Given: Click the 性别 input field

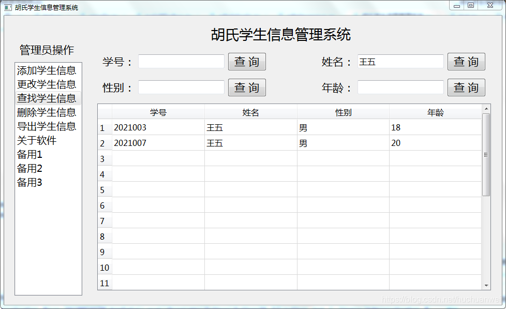Looking at the screenshot, I should click(x=182, y=87).
